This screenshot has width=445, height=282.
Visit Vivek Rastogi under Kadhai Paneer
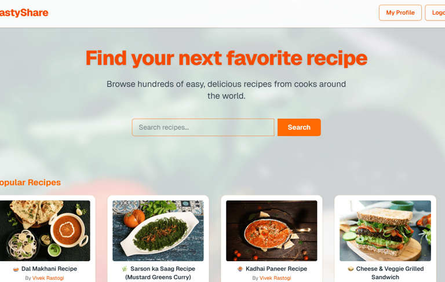275,278
